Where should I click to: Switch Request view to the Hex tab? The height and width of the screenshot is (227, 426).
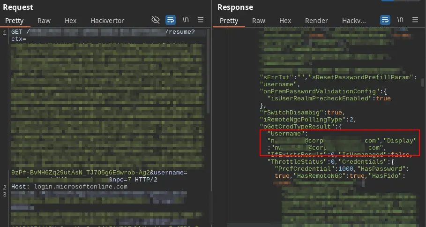pos(70,21)
